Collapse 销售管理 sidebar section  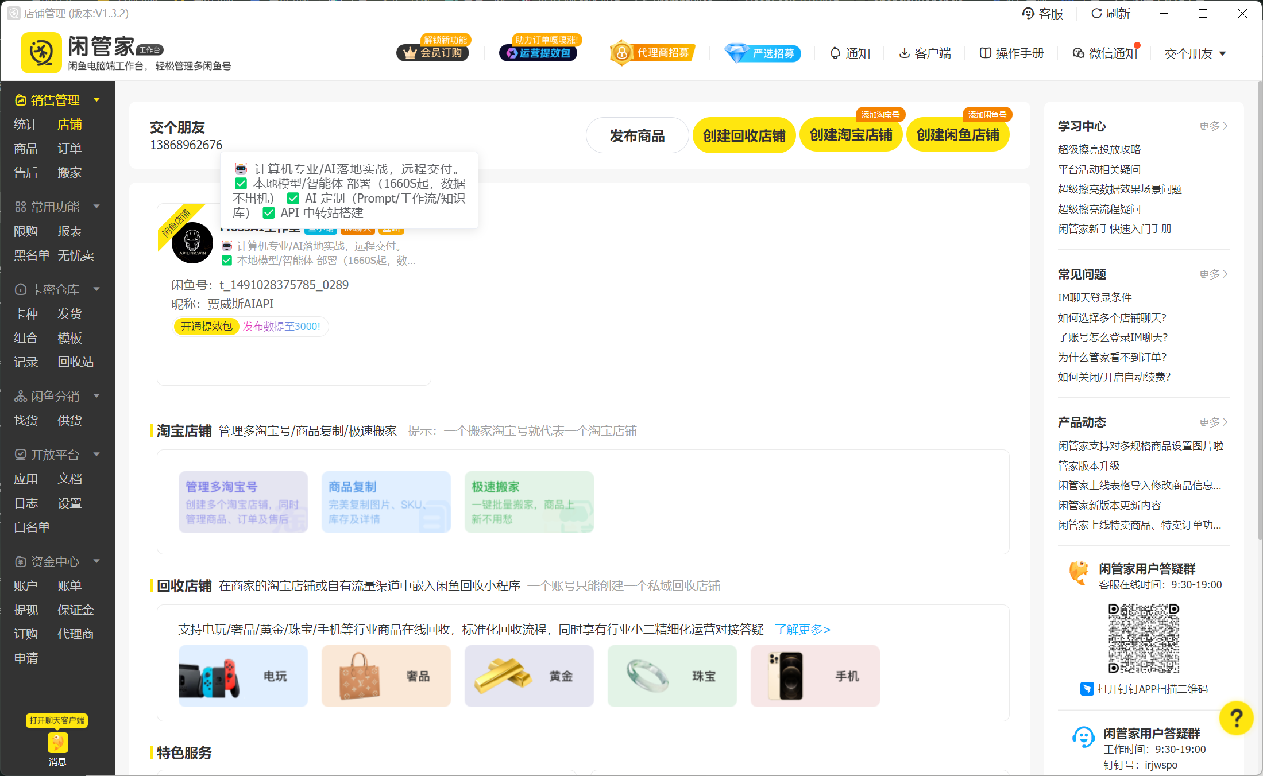96,100
